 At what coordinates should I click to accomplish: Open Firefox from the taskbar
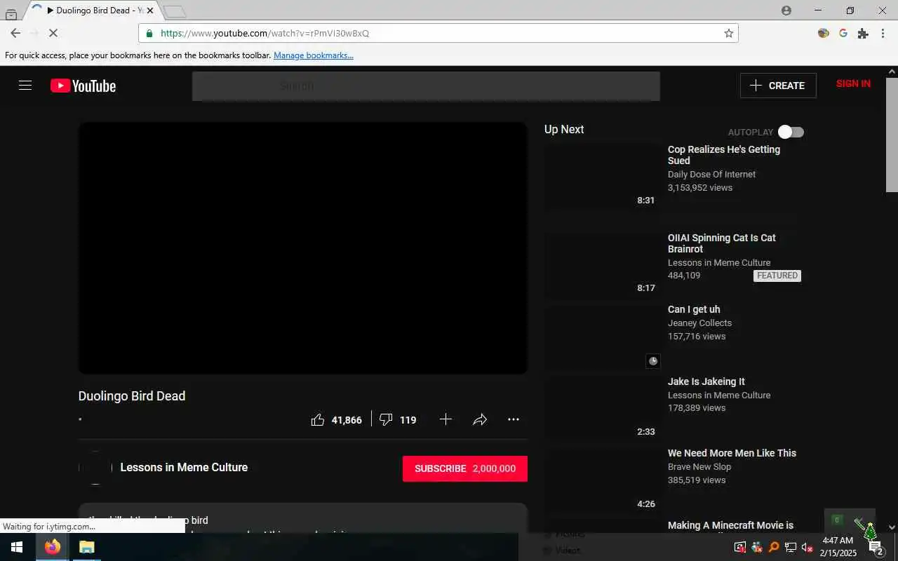pyautogui.click(x=53, y=547)
